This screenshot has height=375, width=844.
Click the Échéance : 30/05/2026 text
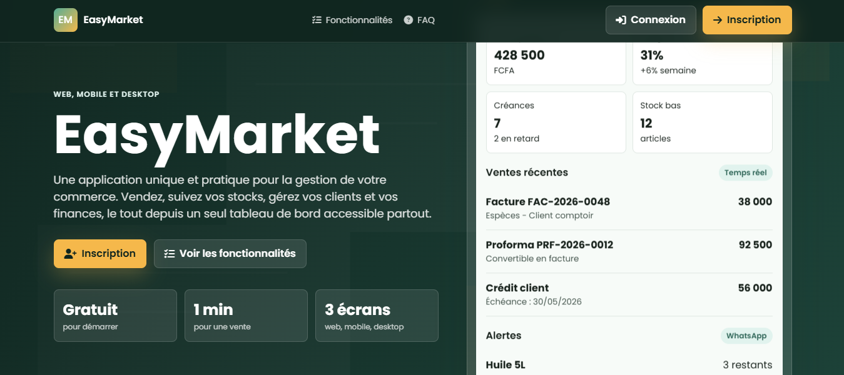pos(534,302)
